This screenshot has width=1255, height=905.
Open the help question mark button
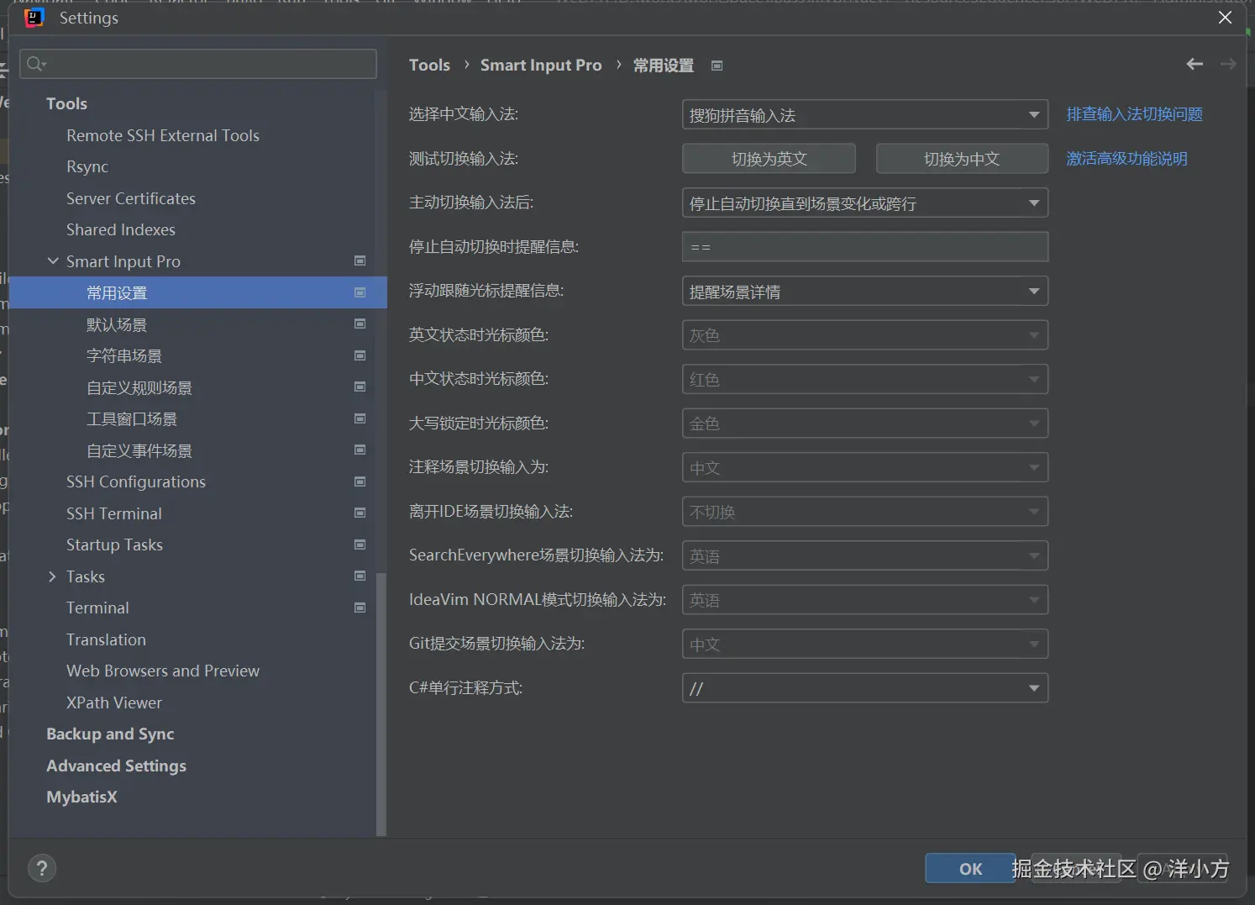click(x=42, y=868)
